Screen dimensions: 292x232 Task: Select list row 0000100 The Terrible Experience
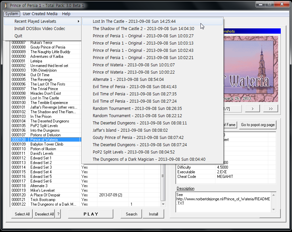pos(46,103)
